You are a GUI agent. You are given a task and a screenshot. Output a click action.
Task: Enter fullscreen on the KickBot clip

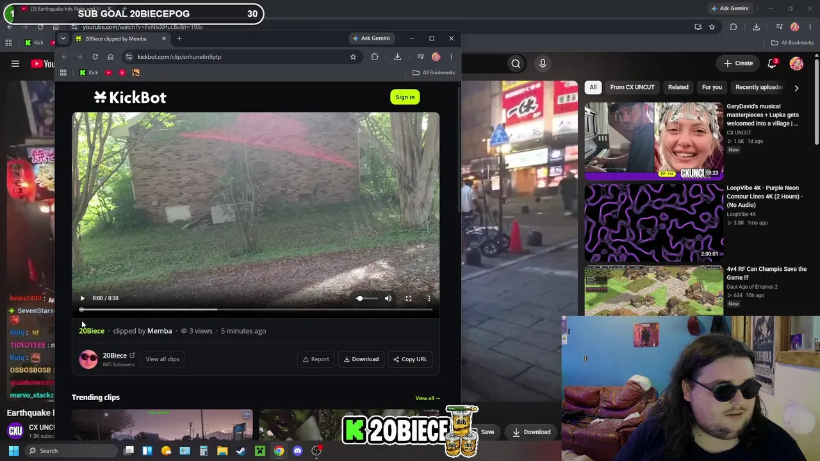point(409,298)
